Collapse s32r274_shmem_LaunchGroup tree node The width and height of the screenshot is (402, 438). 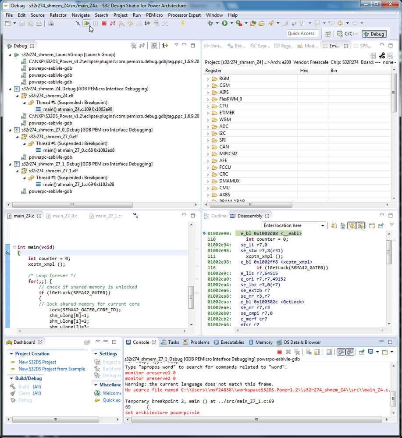coord(10,55)
